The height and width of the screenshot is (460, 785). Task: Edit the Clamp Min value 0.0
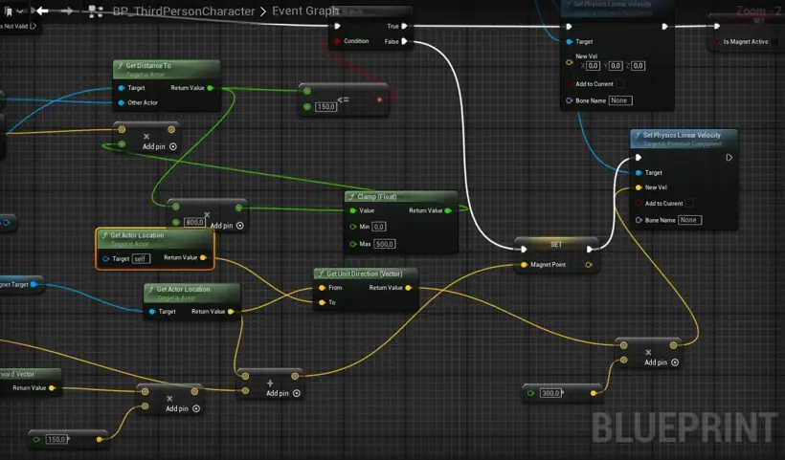pyautogui.click(x=379, y=227)
